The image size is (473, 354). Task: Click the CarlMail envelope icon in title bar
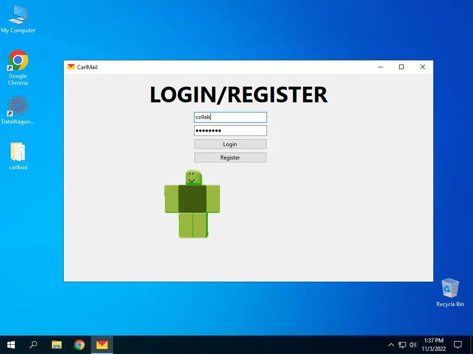(71, 67)
